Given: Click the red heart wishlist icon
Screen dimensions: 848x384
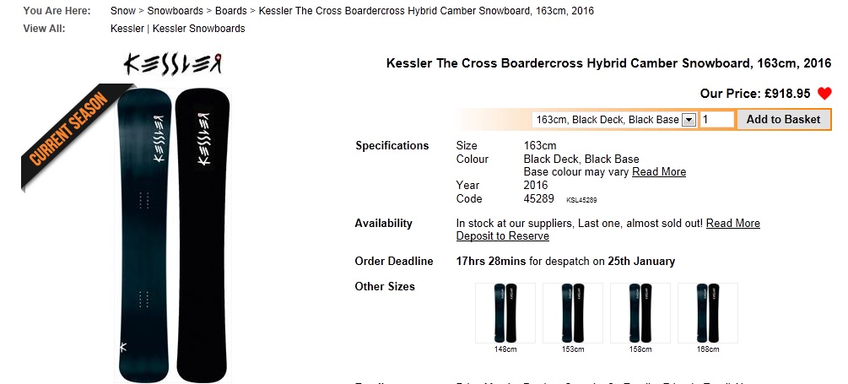Looking at the screenshot, I should pos(824,94).
